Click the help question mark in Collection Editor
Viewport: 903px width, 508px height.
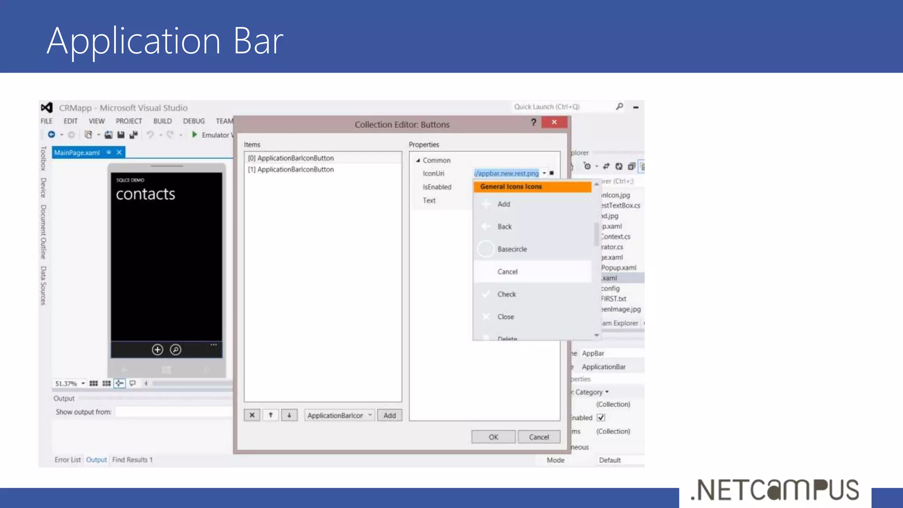pos(534,122)
